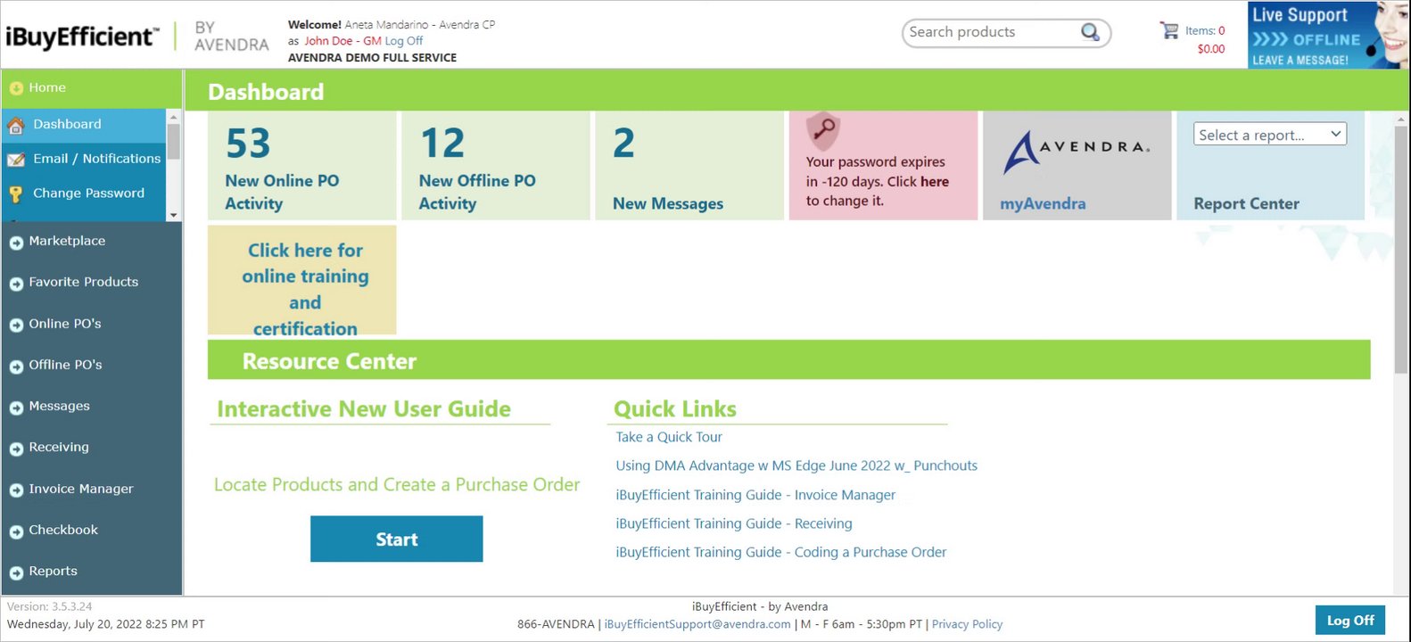Click the 'Locate Products and Create a Purchase Order' text
Viewport: 1411px width, 642px height.
[x=397, y=484]
